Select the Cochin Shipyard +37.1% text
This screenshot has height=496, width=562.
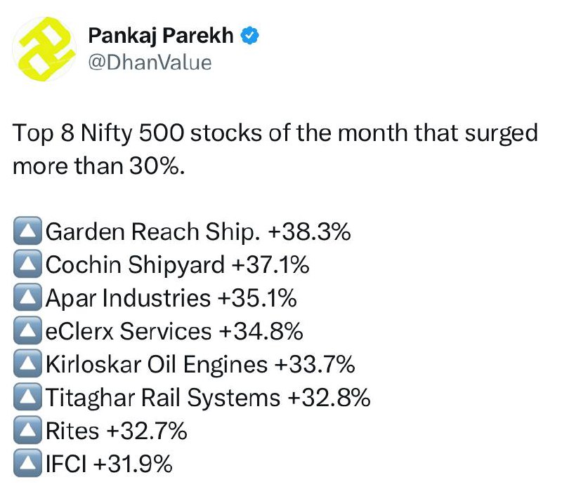(x=178, y=264)
